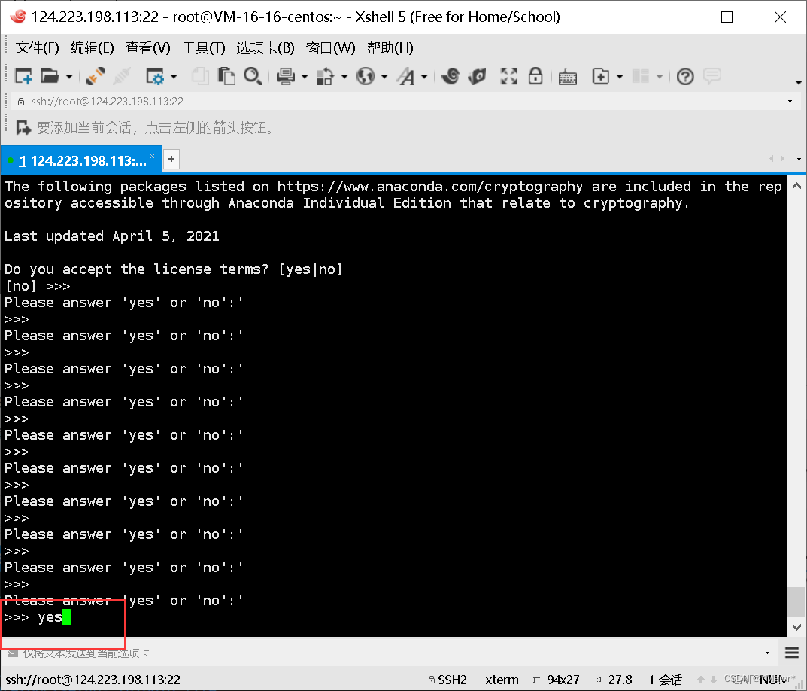The width and height of the screenshot is (807, 691).
Task: Close the 124.223.198.113 session tab
Action: (153, 156)
